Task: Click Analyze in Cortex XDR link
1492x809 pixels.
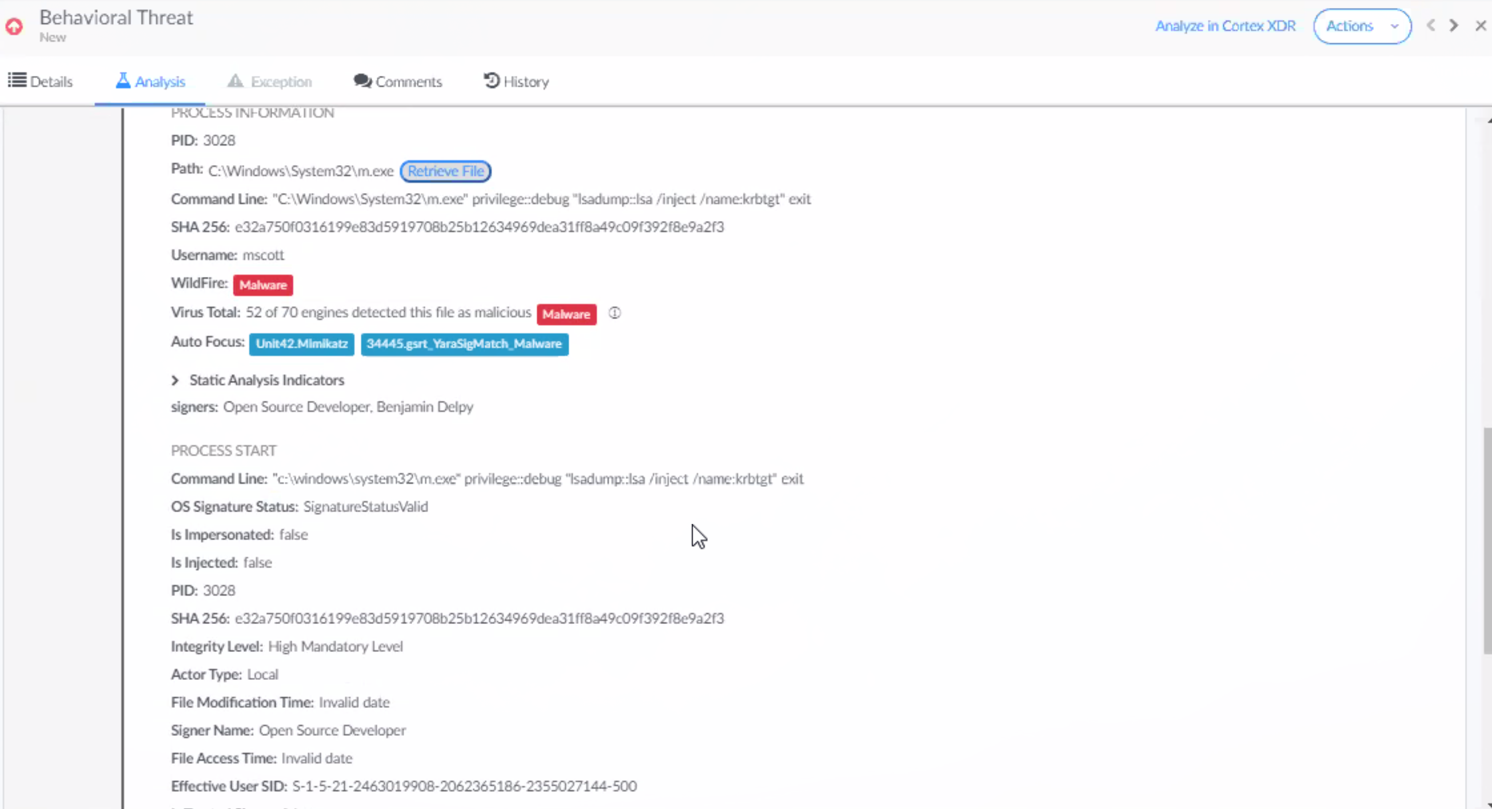Action: point(1225,26)
